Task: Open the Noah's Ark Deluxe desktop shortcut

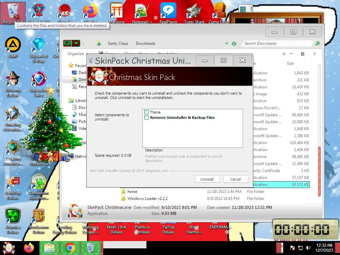Action: [x=117, y=229]
